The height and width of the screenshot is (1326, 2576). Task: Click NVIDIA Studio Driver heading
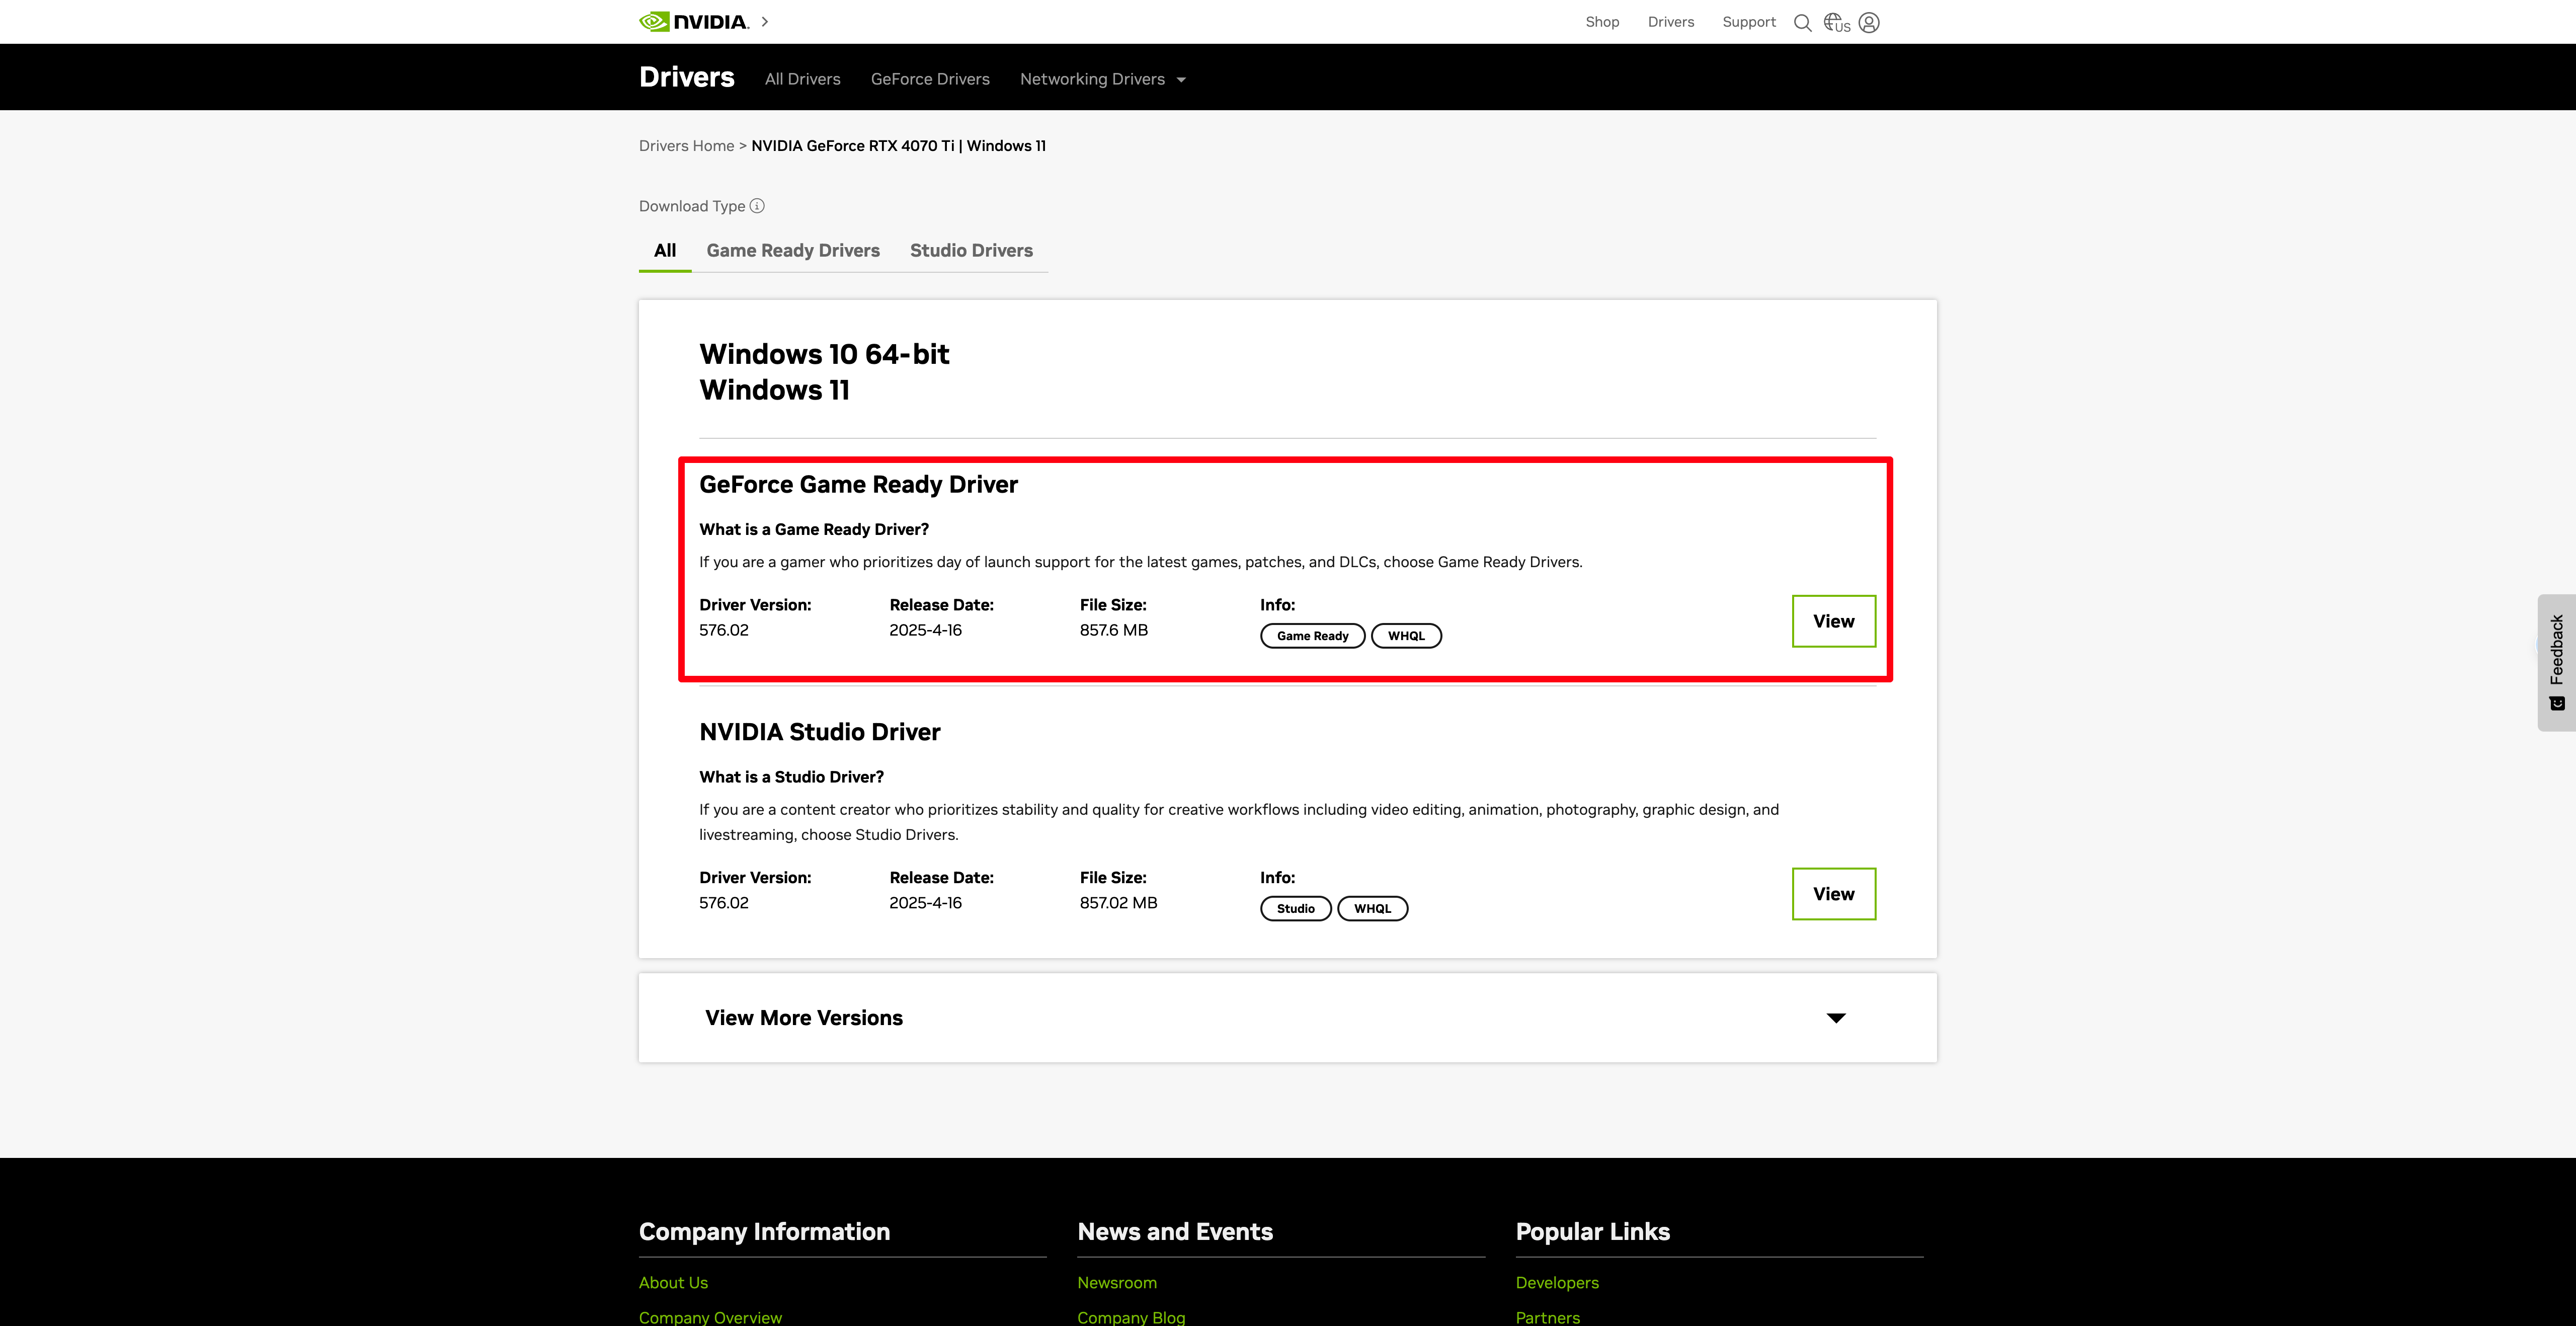point(820,732)
